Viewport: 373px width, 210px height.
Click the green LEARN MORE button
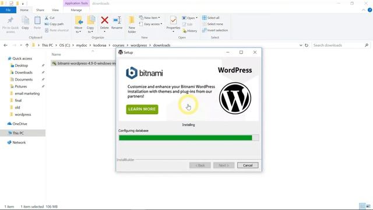(142, 109)
